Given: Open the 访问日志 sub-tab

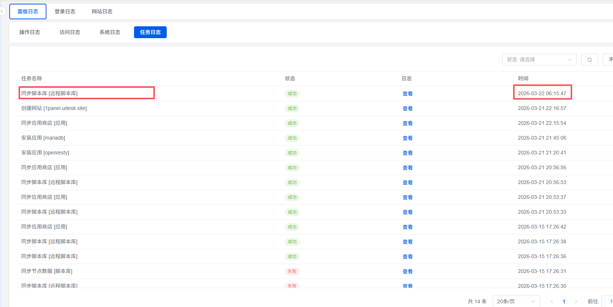Looking at the screenshot, I should (x=70, y=32).
